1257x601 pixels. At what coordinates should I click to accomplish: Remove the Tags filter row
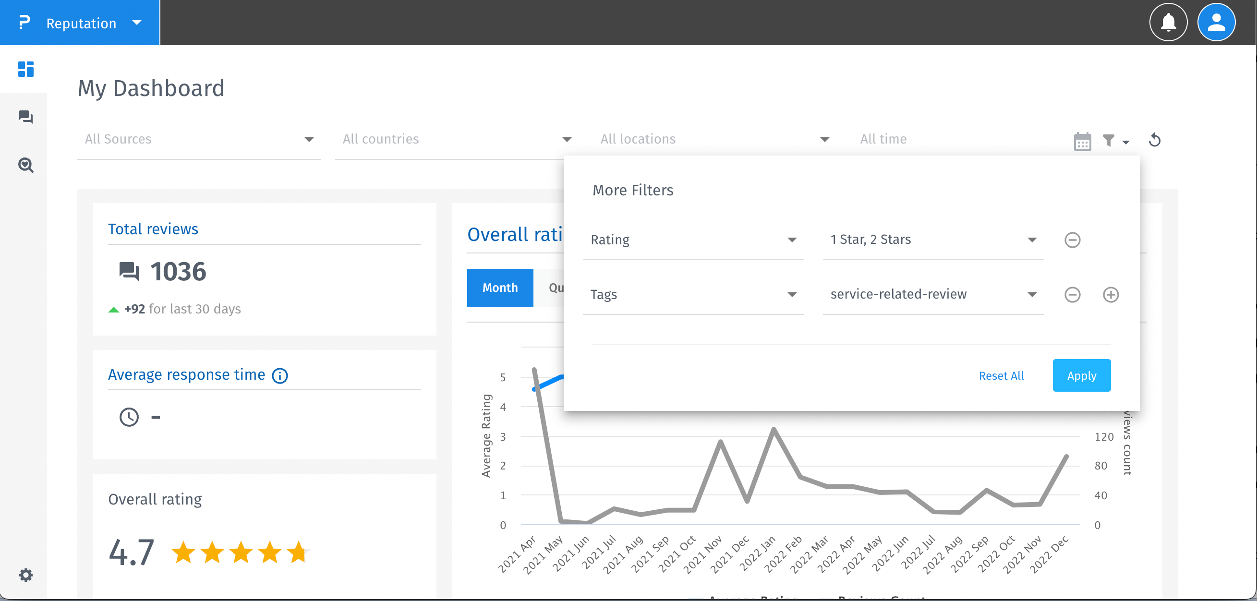[x=1072, y=295]
